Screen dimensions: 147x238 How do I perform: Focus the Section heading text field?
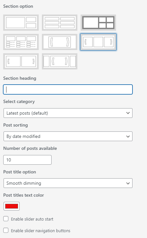tap(68, 89)
